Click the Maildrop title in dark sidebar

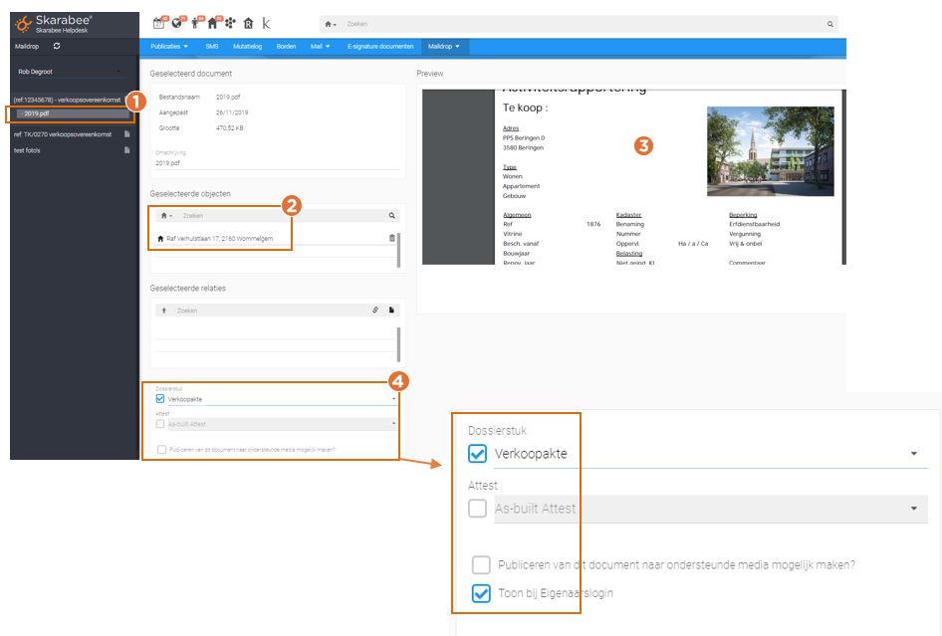(x=27, y=46)
